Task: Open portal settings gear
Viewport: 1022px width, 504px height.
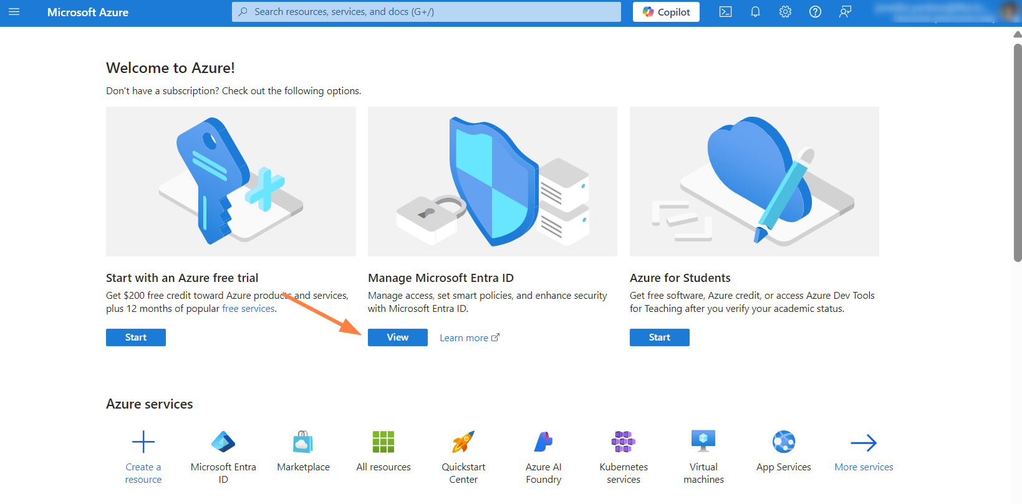Action: coord(785,12)
